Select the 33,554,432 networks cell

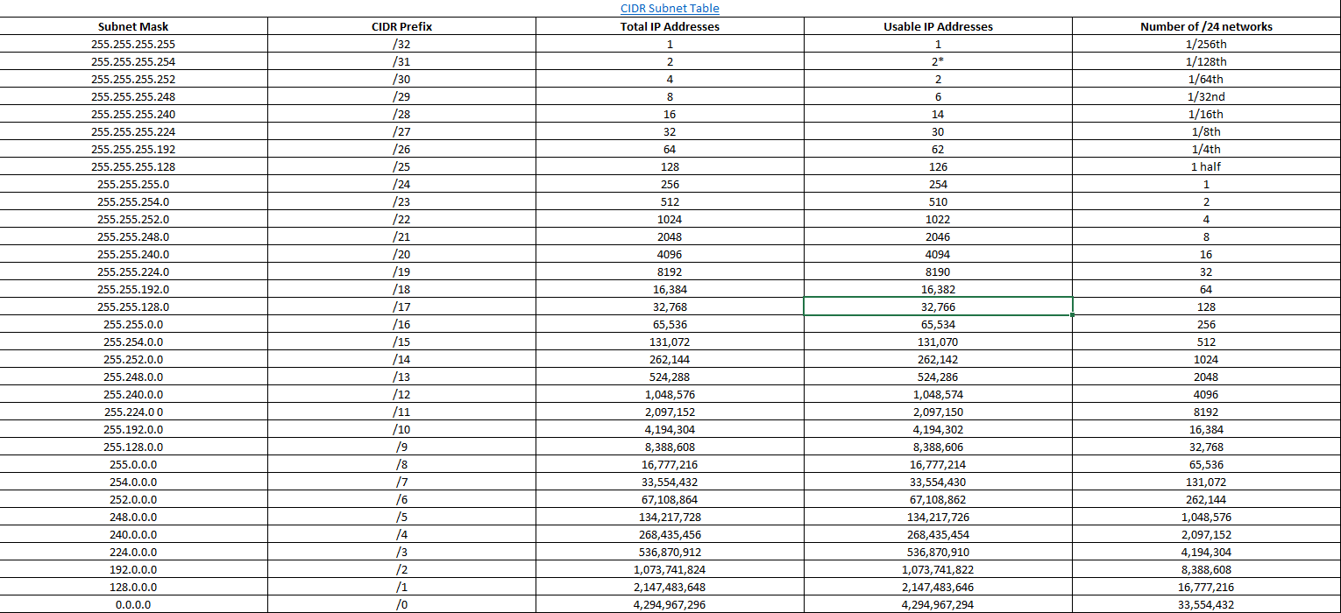pos(1206,604)
